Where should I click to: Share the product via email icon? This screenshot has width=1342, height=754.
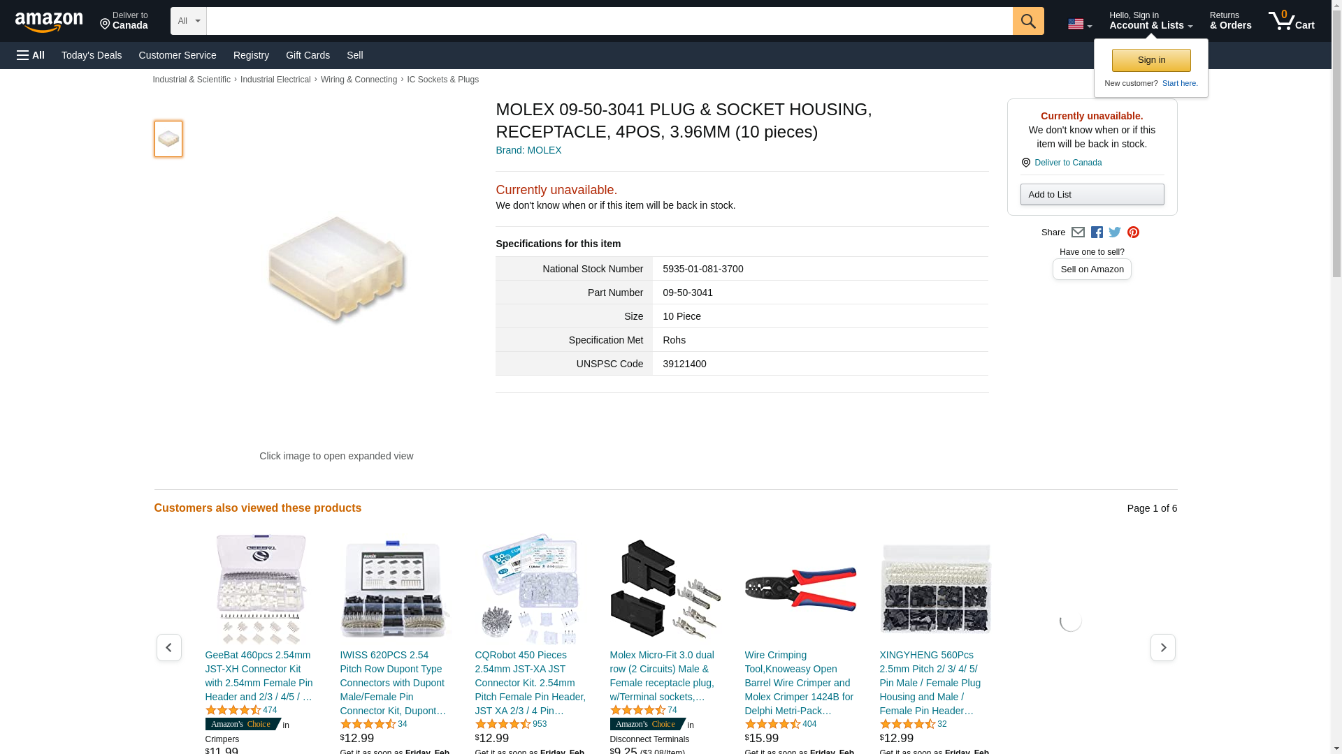click(x=1078, y=232)
